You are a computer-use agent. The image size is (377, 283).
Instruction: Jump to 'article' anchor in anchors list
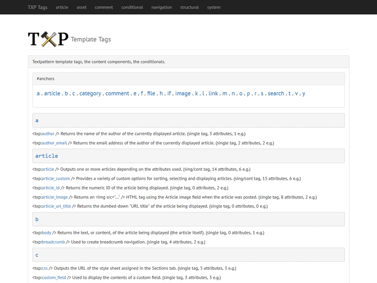click(x=52, y=93)
